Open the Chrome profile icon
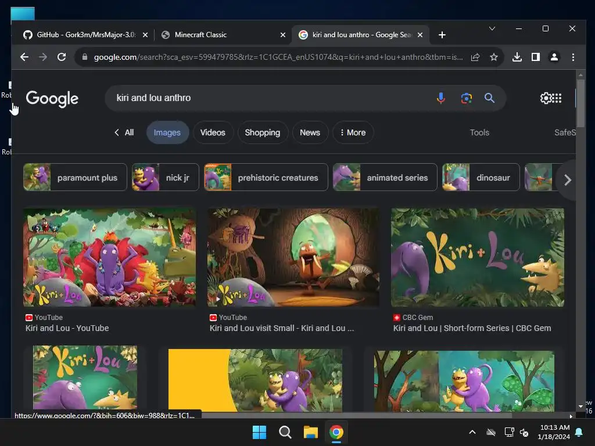Screen dimensions: 595x446 point(554,57)
